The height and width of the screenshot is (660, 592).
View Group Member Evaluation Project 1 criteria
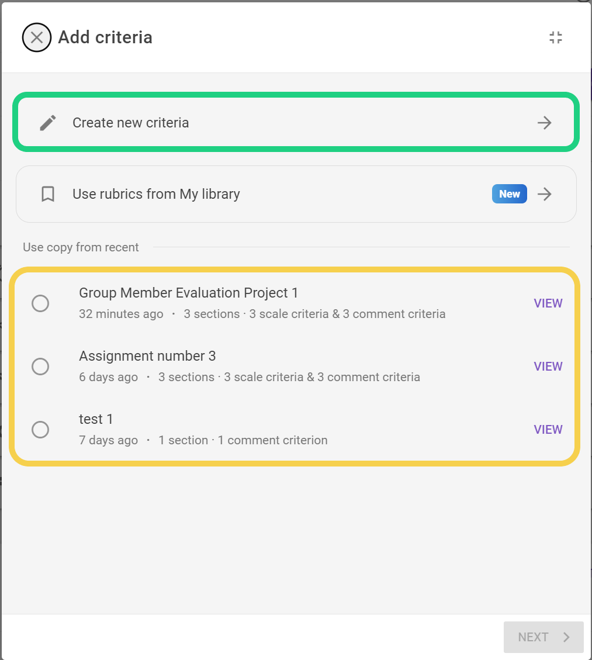(548, 303)
